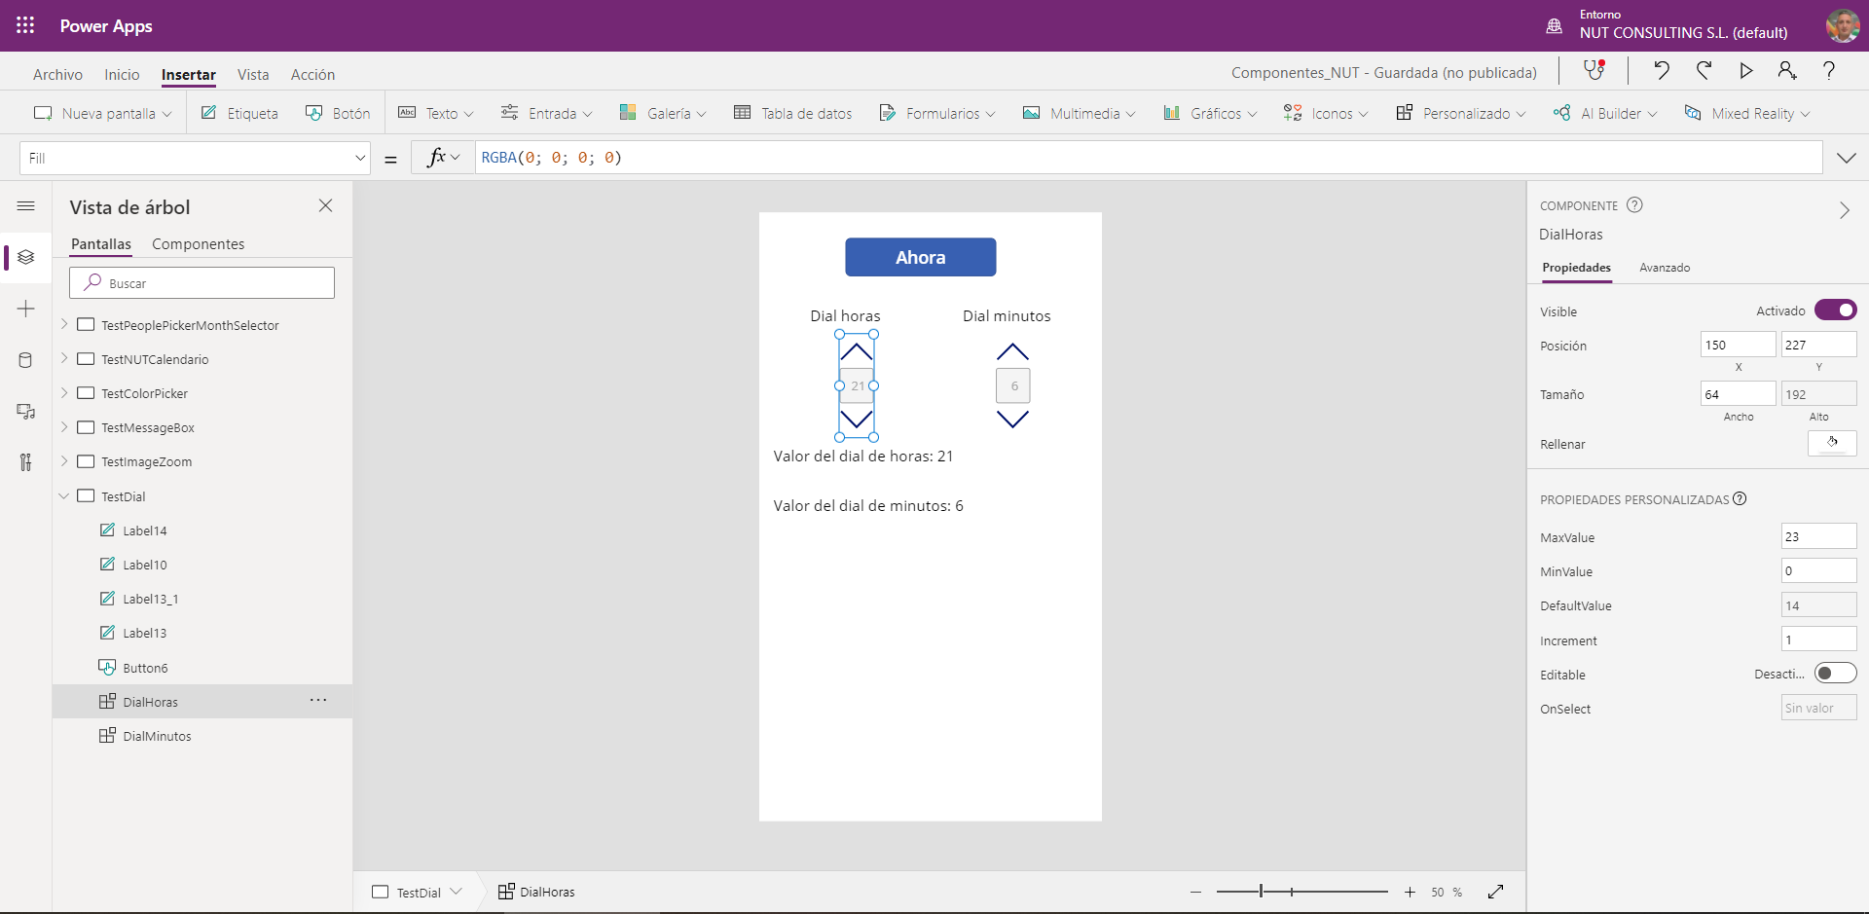The image size is (1869, 914).
Task: Insert a Botón control
Action: pos(338,113)
